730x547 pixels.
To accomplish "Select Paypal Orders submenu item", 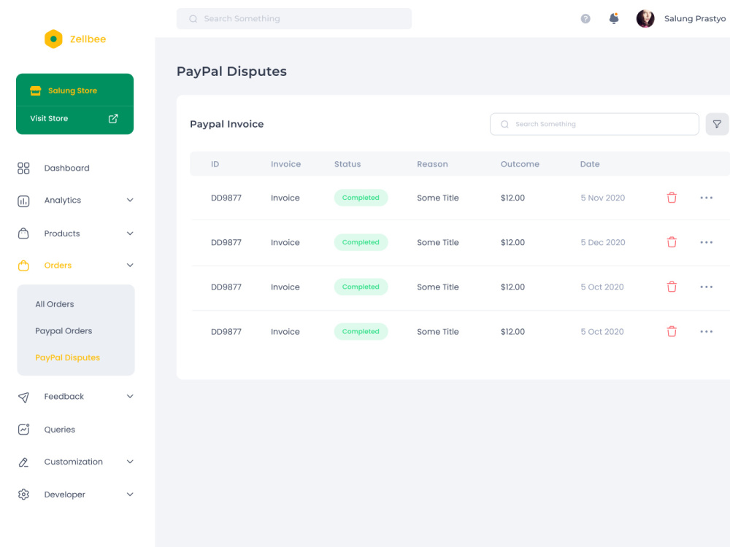I will pos(64,330).
